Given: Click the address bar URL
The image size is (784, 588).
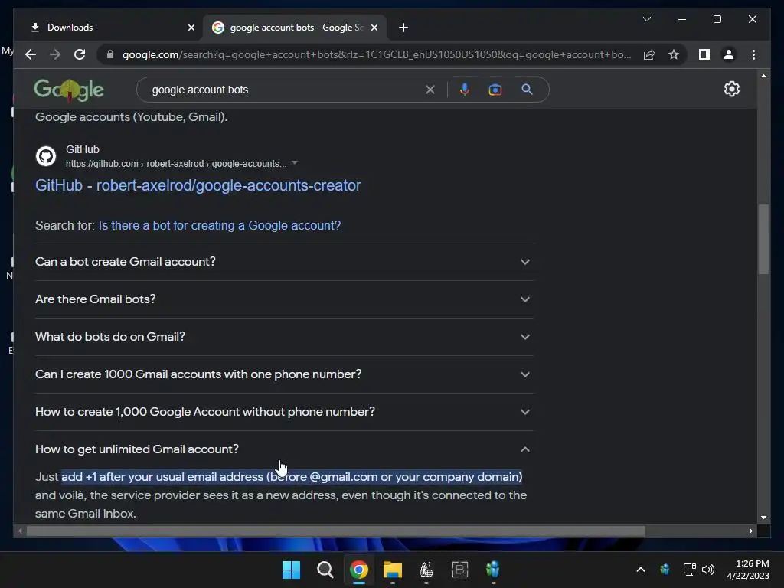Looking at the screenshot, I should (376, 54).
